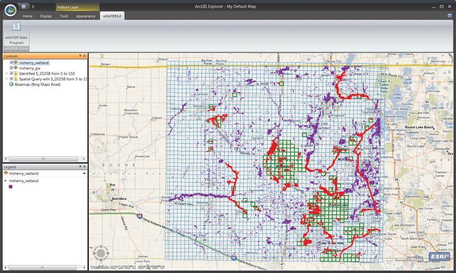Click the Sharon town label on map
The height and width of the screenshot is (273, 456).
[163, 59]
